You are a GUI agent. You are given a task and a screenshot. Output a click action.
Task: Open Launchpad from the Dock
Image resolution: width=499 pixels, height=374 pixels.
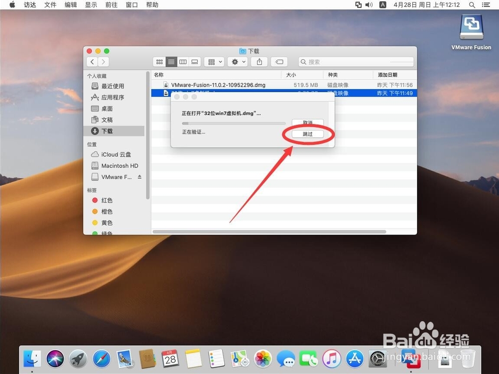78,358
